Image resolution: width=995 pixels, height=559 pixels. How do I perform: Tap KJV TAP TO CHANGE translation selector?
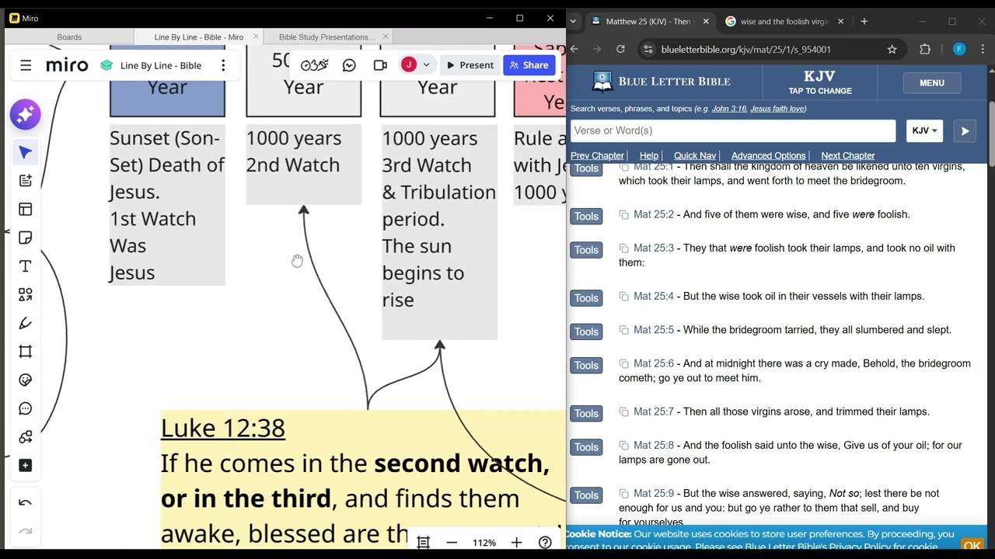820,83
